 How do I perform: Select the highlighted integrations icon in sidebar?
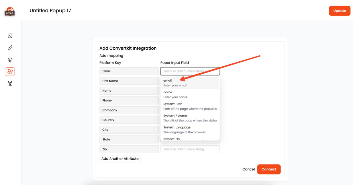(x=10, y=72)
